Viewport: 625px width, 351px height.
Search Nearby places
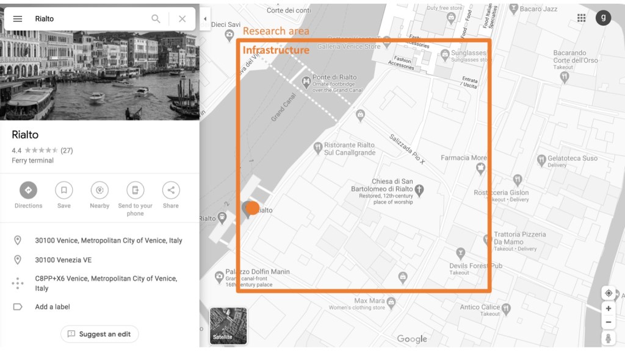(99, 190)
